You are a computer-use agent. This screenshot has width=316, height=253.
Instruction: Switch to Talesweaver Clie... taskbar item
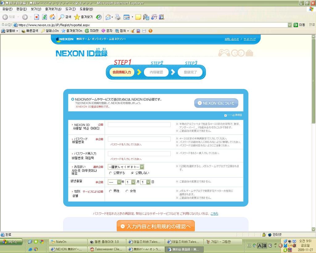tap(107, 249)
